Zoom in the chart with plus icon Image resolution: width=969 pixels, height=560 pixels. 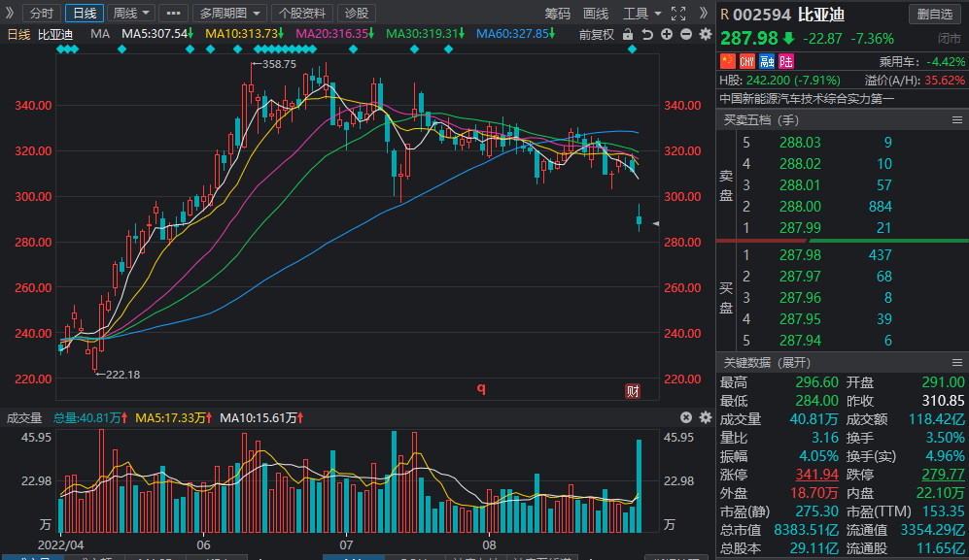[666, 35]
